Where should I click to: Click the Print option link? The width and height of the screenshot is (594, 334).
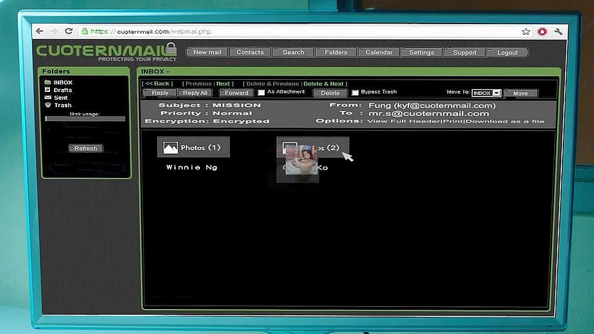453,121
